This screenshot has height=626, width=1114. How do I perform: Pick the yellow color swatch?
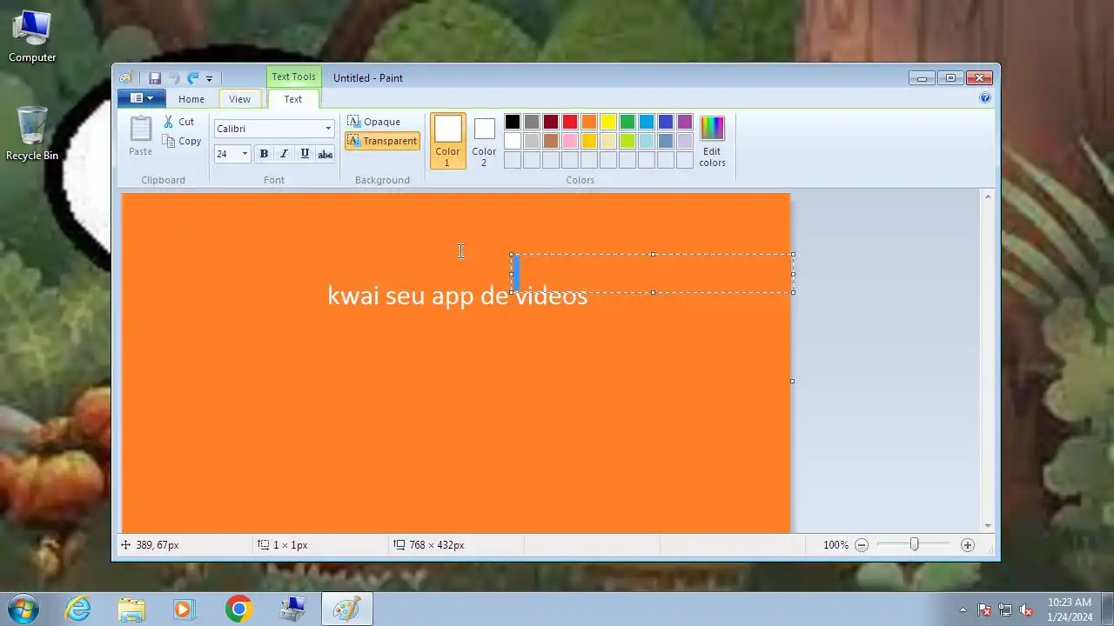pyautogui.click(x=608, y=122)
